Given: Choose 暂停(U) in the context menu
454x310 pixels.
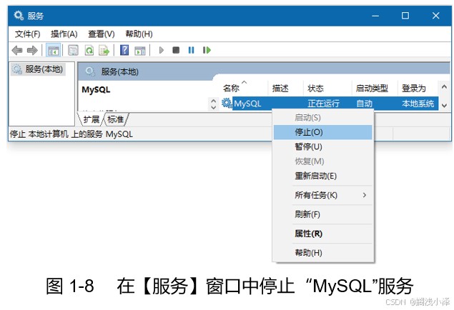Looking at the screenshot, I should (323, 146).
